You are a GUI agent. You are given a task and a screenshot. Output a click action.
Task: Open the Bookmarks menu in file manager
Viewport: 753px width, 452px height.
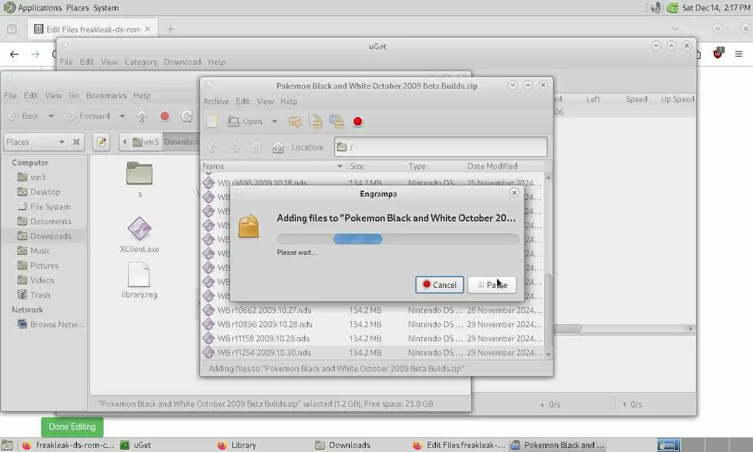tap(106, 95)
